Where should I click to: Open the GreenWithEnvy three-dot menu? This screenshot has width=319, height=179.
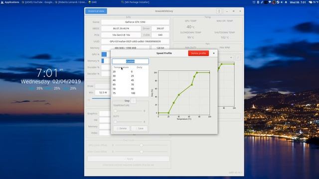(219, 11)
